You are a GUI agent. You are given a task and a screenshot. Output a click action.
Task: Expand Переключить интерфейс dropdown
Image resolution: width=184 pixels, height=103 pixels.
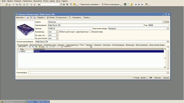click(90, 5)
